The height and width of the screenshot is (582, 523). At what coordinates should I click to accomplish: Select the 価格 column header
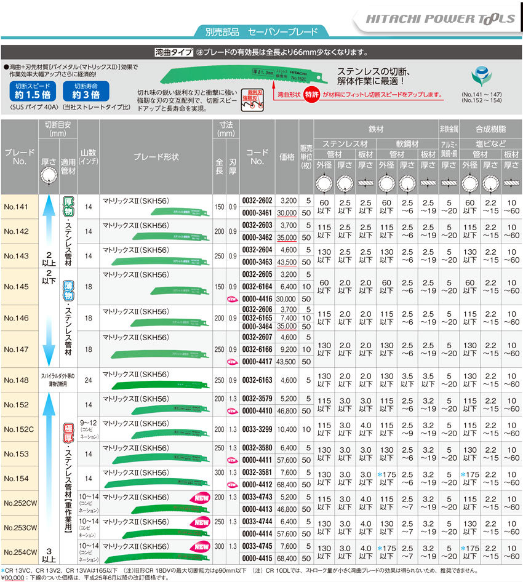coord(287,157)
